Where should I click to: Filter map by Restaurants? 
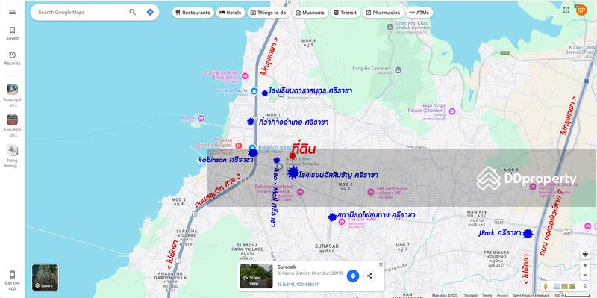193,13
